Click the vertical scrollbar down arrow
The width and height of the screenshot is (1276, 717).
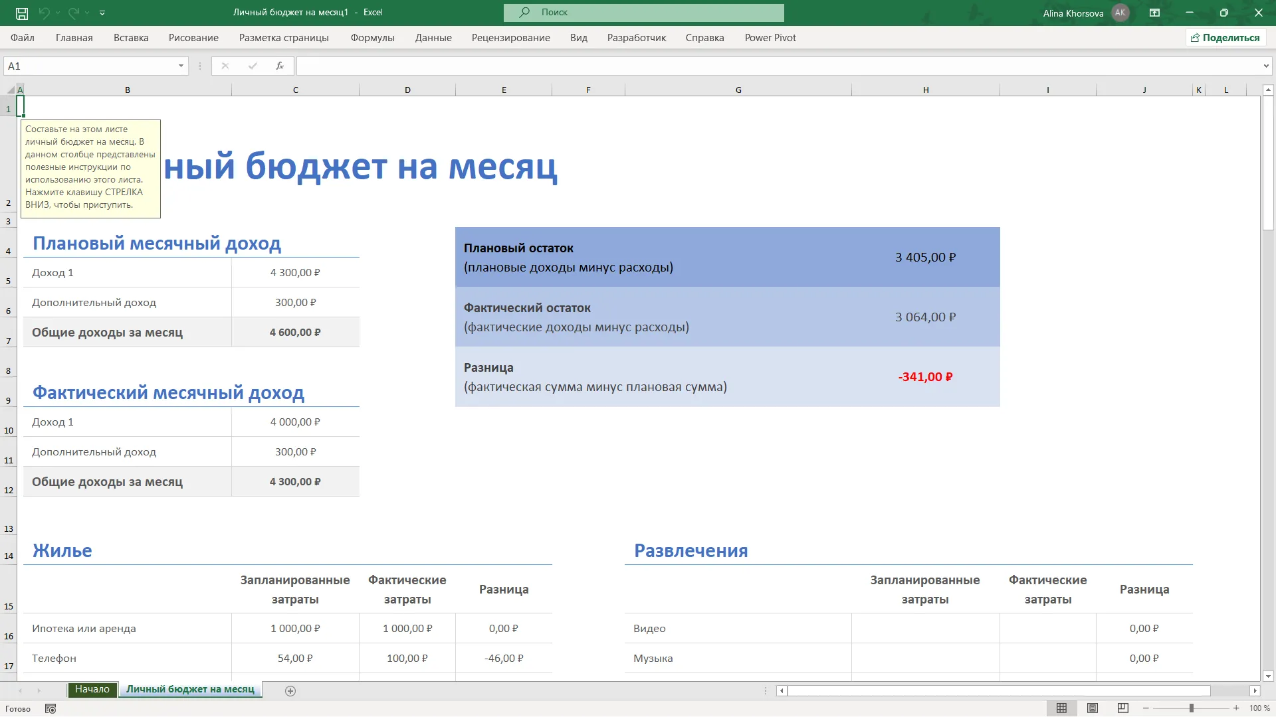(x=1268, y=677)
